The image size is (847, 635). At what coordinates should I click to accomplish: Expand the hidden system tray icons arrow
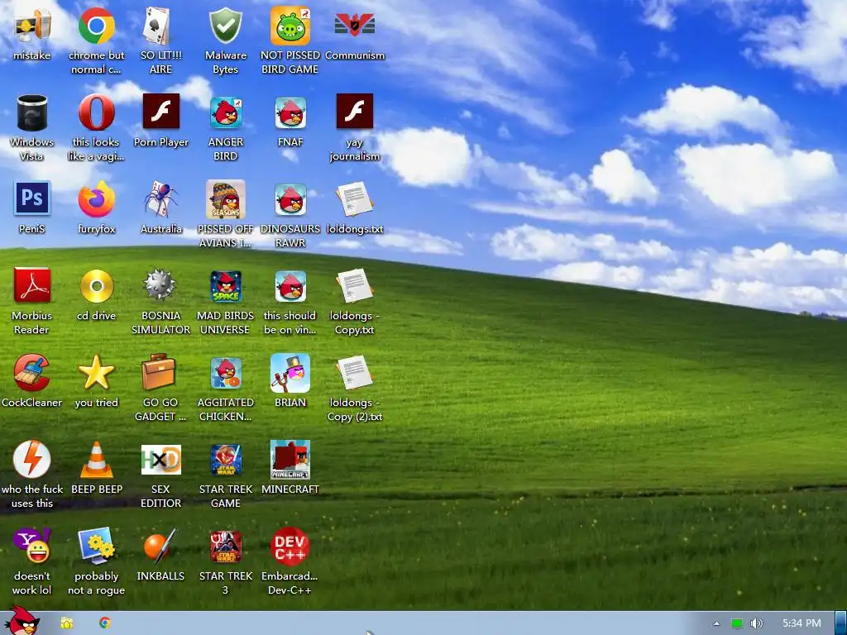tap(717, 623)
